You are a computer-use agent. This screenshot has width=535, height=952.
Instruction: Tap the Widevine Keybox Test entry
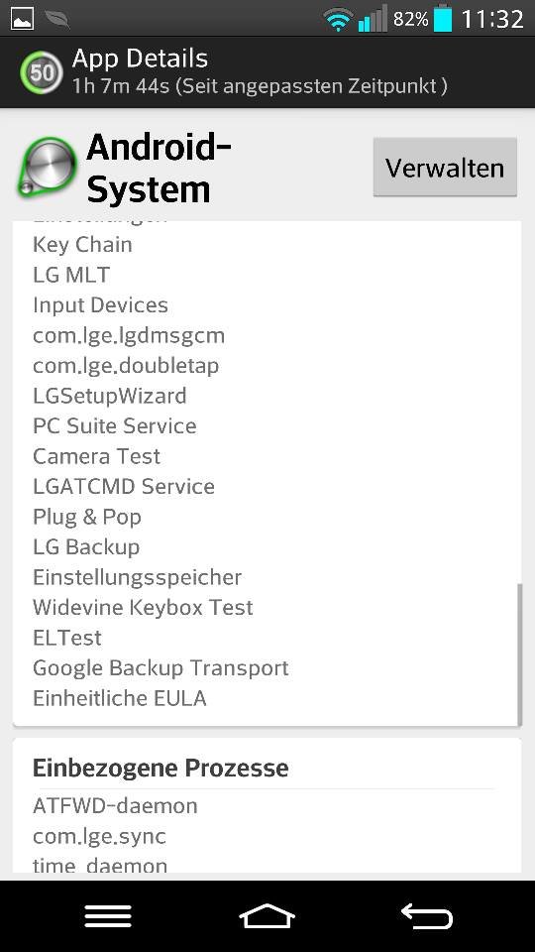point(143,608)
